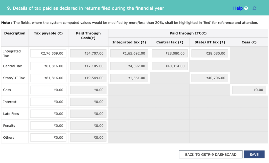Screen dimensions: 269x163
Task: Click the refresh icon in the header
Action: [254, 8]
